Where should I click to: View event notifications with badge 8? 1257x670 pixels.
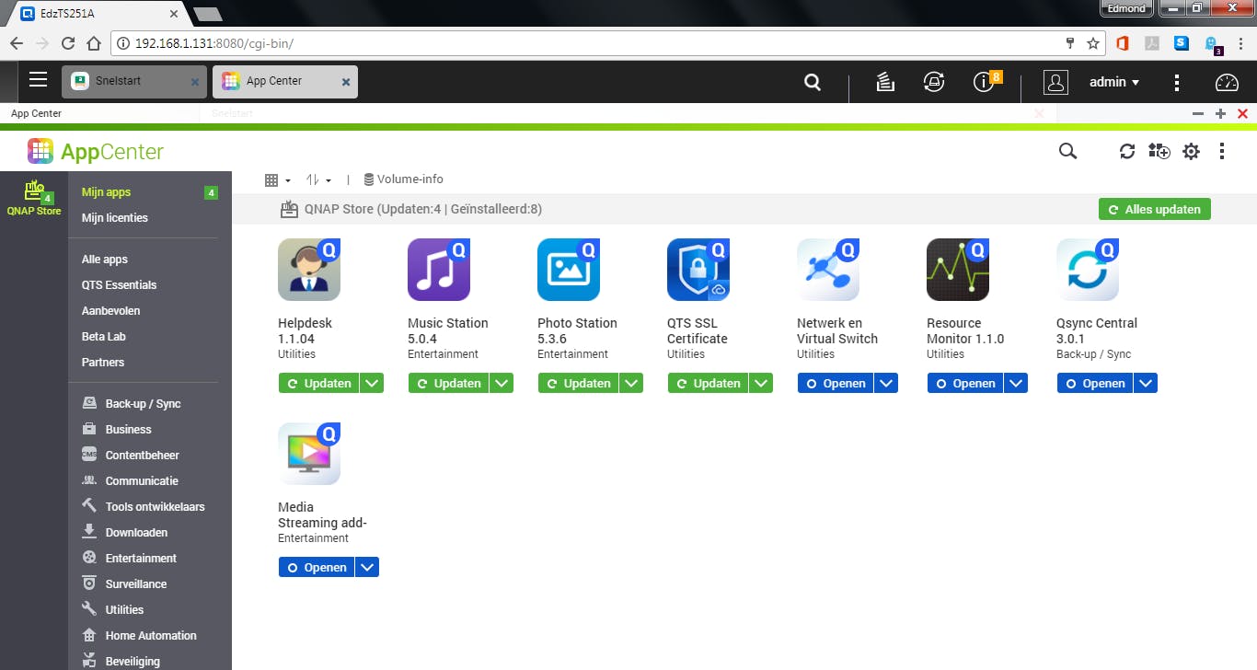pos(986,81)
